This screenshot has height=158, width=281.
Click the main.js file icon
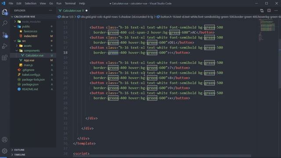click(21, 65)
